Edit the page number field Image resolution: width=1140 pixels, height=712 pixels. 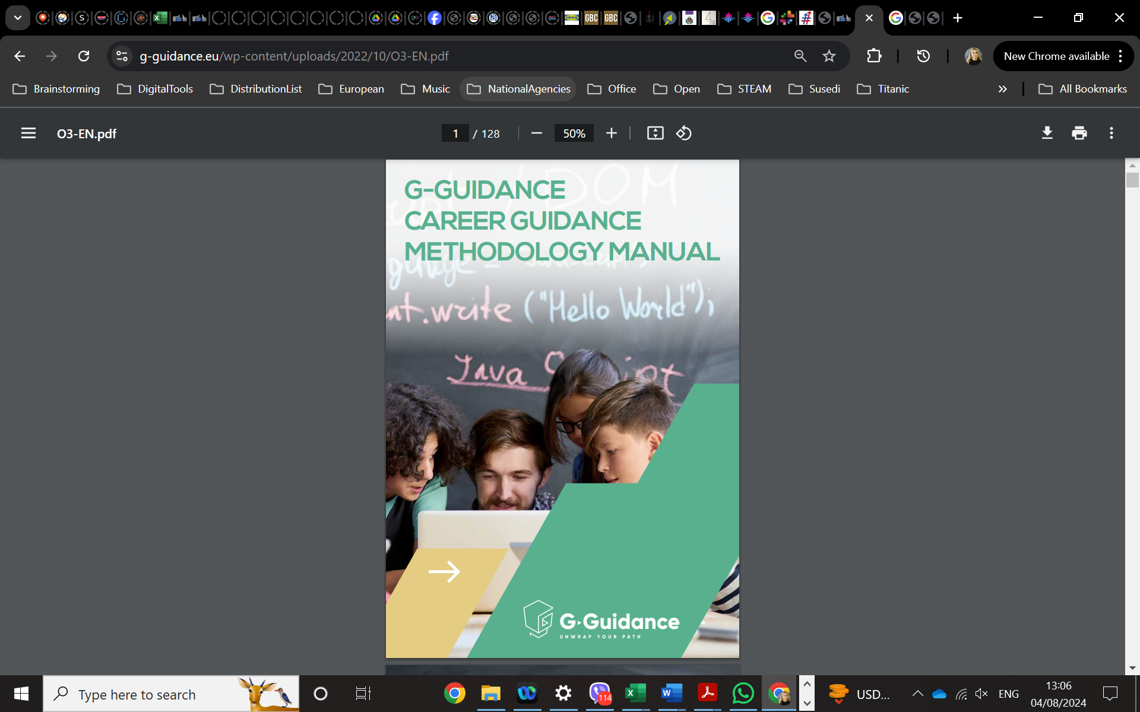[x=455, y=133]
